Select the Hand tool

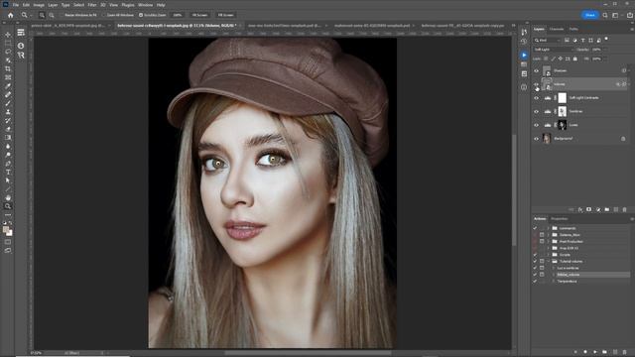8,197
